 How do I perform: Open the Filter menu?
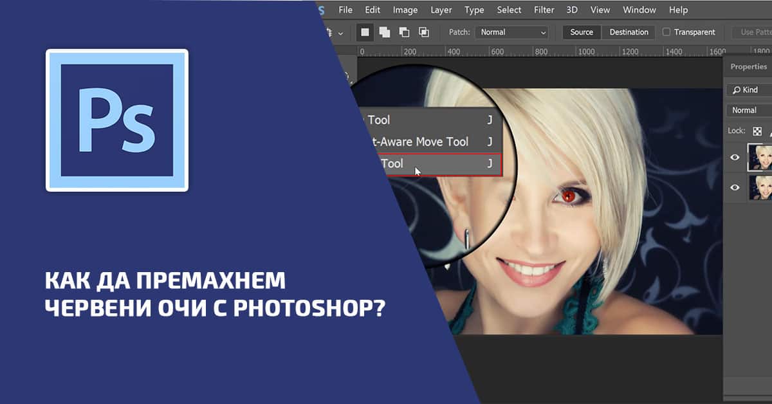pyautogui.click(x=544, y=10)
